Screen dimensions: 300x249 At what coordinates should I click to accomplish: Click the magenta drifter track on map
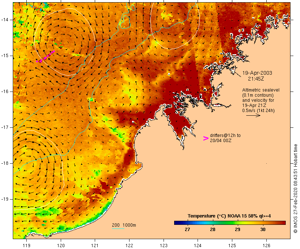pyautogui.click(x=45, y=57)
